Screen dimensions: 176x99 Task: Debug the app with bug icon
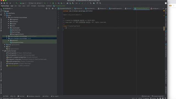click(x=53, y=3)
